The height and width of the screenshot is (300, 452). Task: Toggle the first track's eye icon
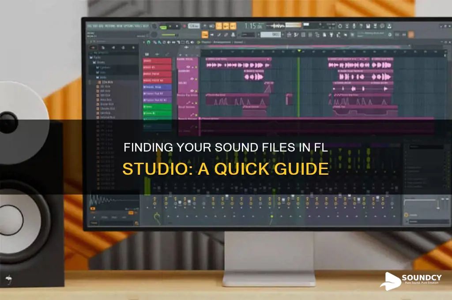coord(188,67)
